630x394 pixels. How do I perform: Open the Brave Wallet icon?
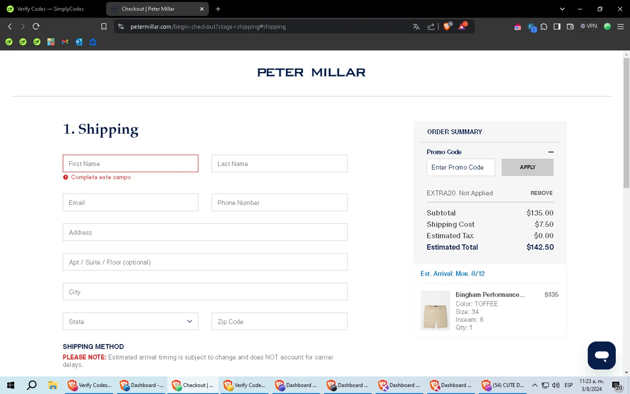(x=570, y=26)
